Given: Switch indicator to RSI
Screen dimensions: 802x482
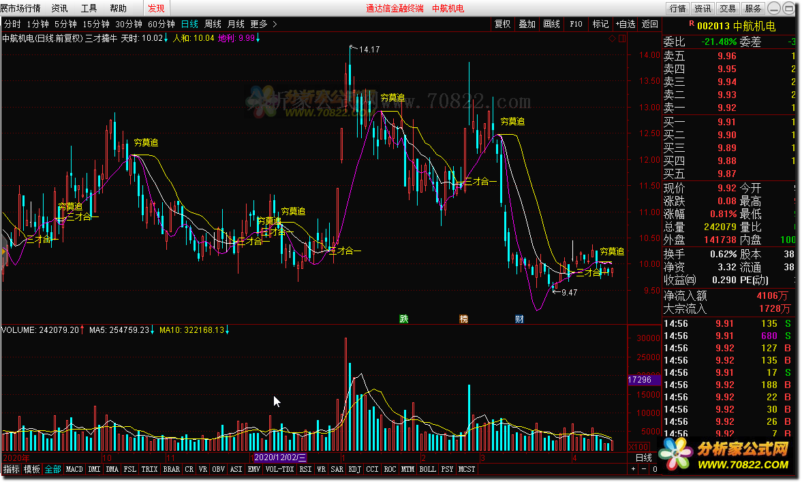Looking at the screenshot, I should [305, 469].
